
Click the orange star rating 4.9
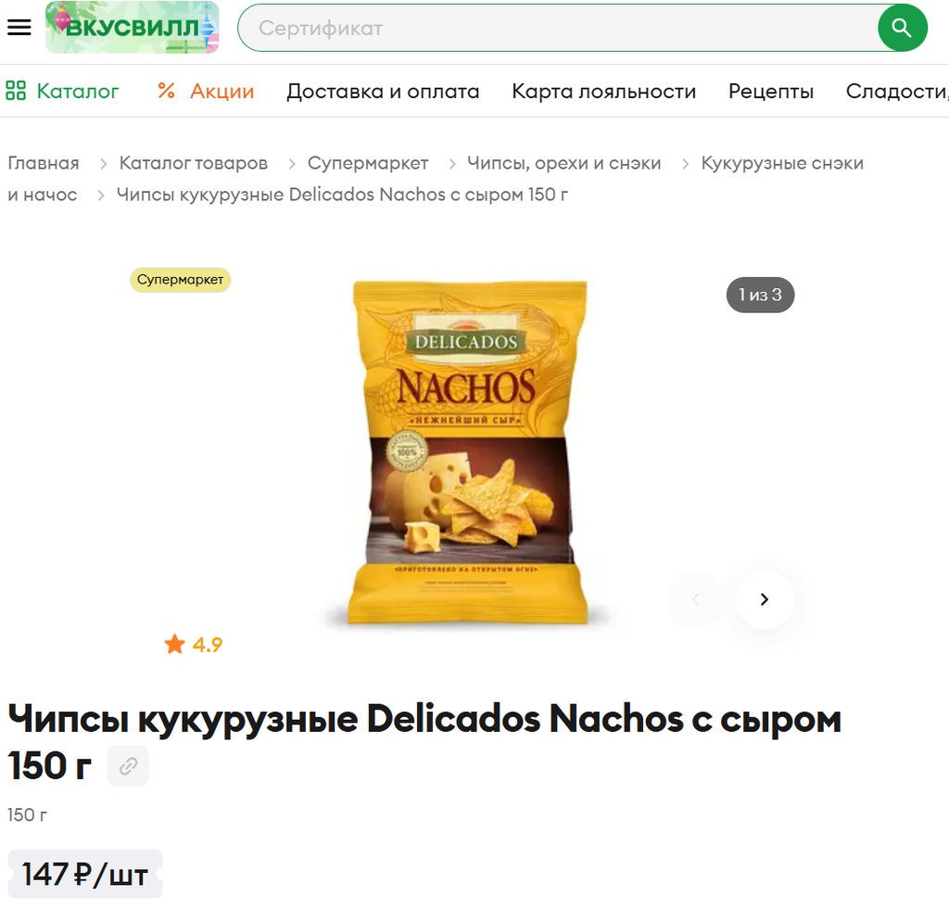(x=193, y=644)
